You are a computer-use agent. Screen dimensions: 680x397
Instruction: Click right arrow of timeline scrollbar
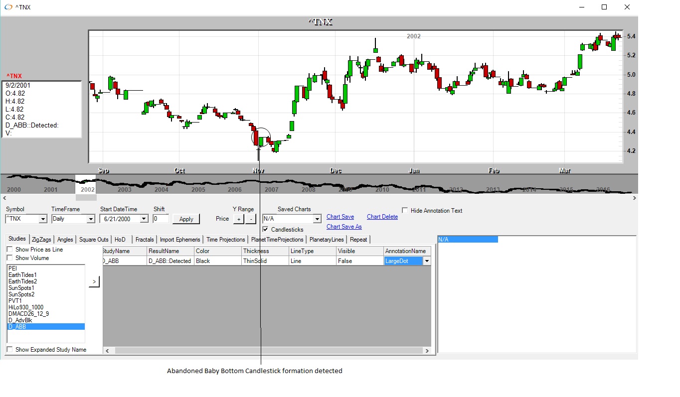click(x=634, y=198)
